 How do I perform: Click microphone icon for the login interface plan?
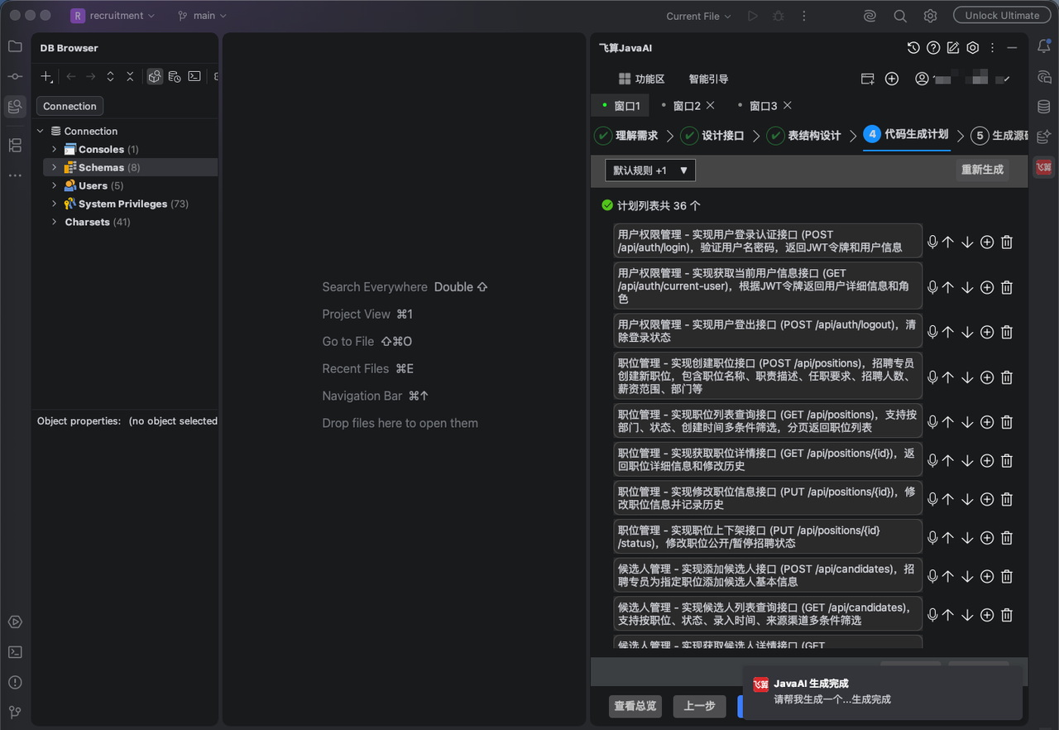(x=932, y=242)
